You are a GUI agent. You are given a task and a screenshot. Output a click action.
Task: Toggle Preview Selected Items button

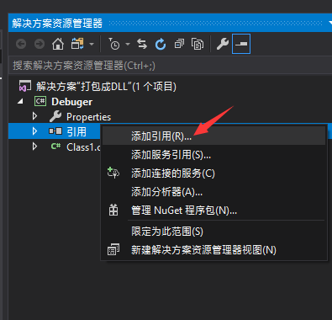pyautogui.click(x=241, y=44)
